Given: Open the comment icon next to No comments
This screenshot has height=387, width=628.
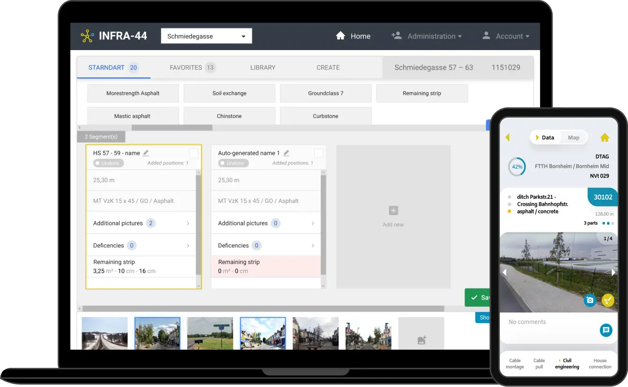Looking at the screenshot, I should (x=606, y=330).
